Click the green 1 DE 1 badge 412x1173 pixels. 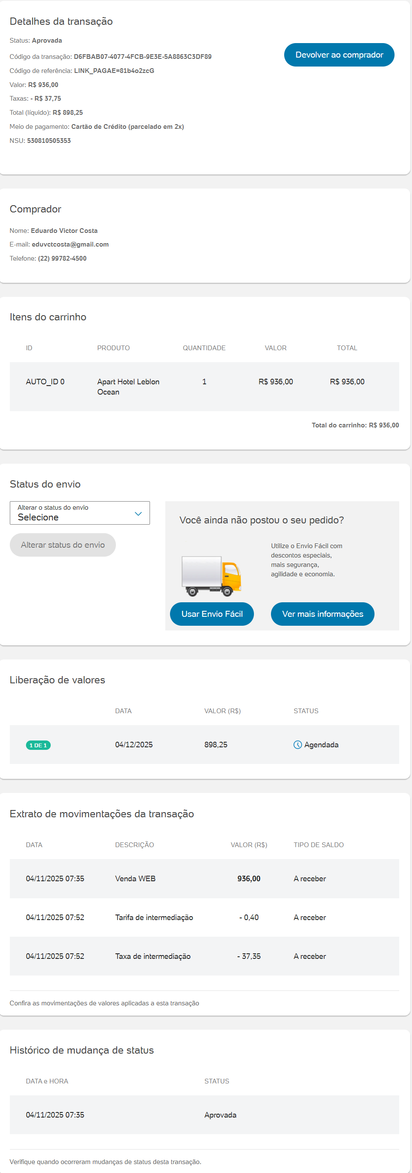(38, 745)
